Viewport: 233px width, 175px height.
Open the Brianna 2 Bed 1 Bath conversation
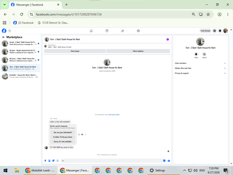tap(21, 60)
